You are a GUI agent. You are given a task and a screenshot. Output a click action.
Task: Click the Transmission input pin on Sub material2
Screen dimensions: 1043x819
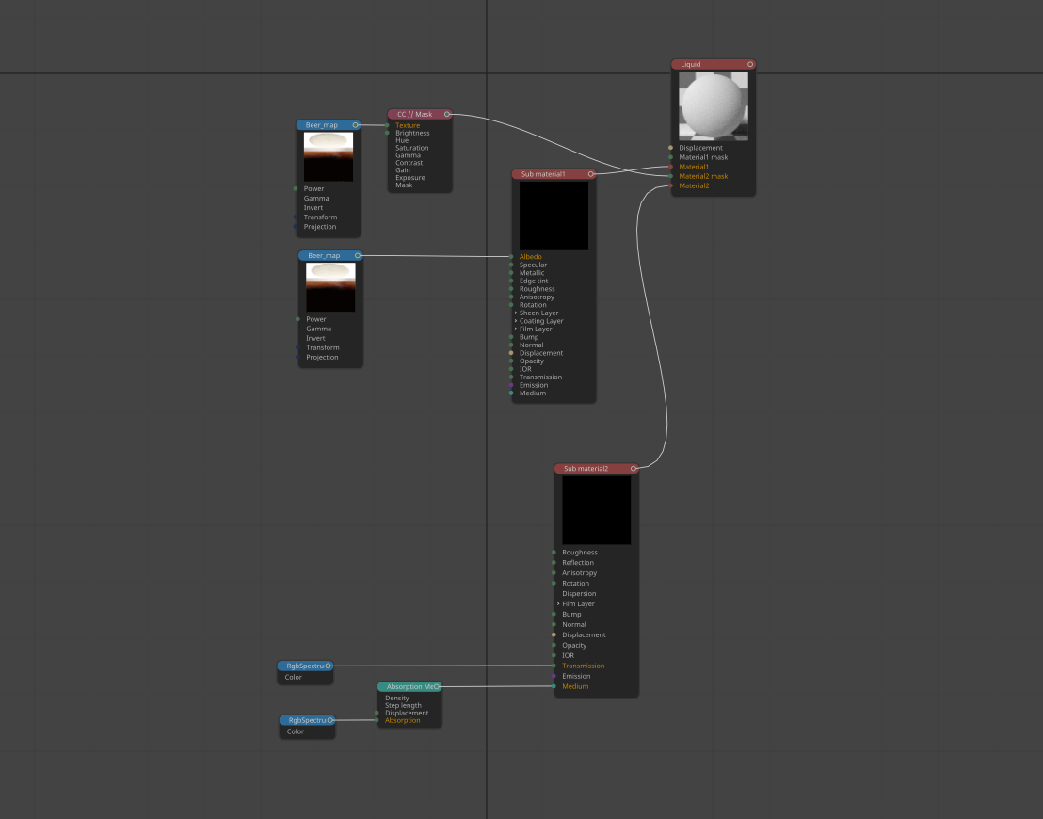554,666
